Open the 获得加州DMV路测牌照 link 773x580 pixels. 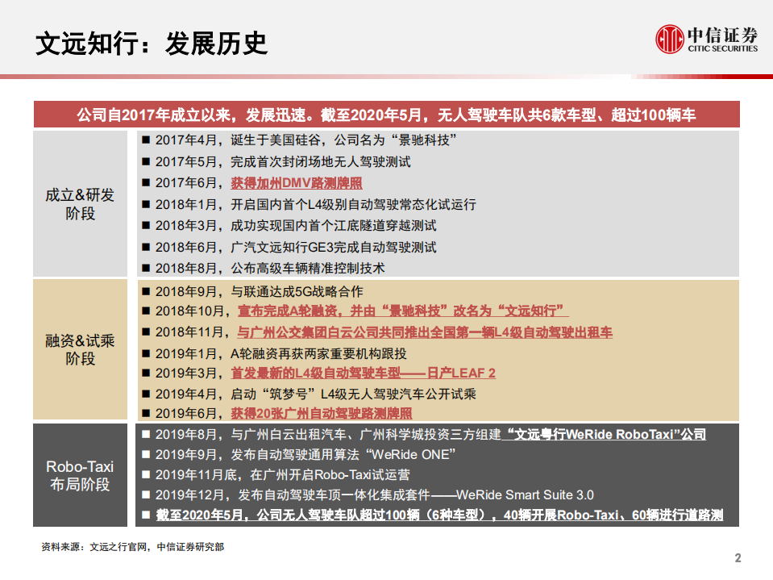click(x=293, y=182)
